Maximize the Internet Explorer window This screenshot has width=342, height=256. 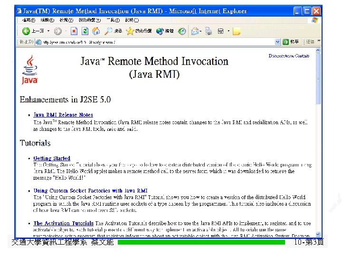point(307,11)
